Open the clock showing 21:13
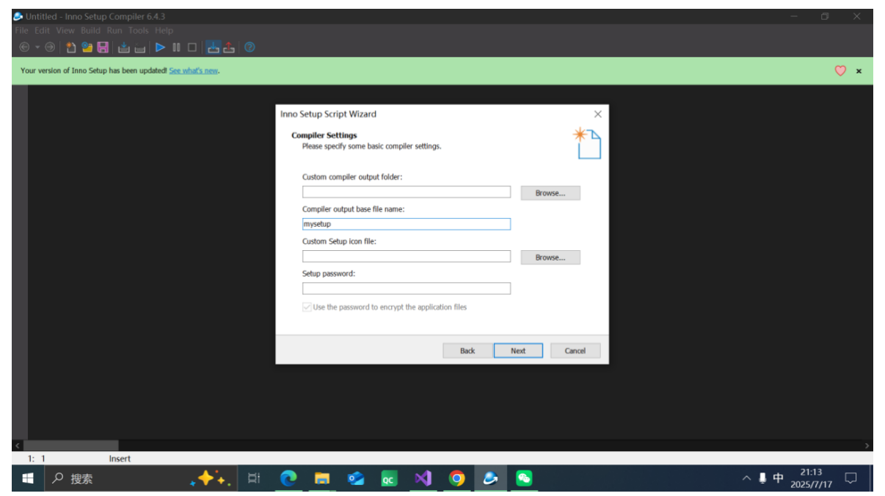This screenshot has width=885, height=496. (x=811, y=478)
